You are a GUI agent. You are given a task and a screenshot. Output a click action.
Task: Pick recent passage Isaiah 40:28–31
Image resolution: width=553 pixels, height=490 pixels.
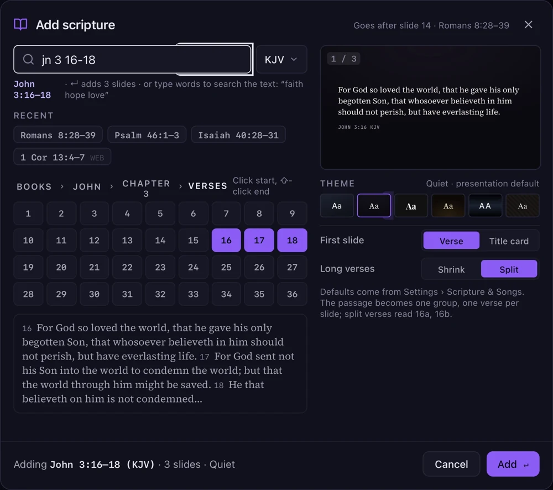[x=238, y=135]
